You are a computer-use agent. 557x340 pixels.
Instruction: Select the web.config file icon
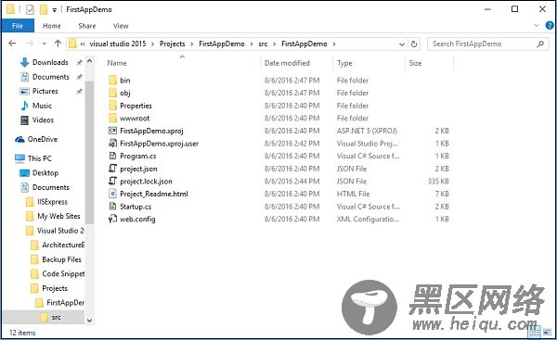(112, 219)
